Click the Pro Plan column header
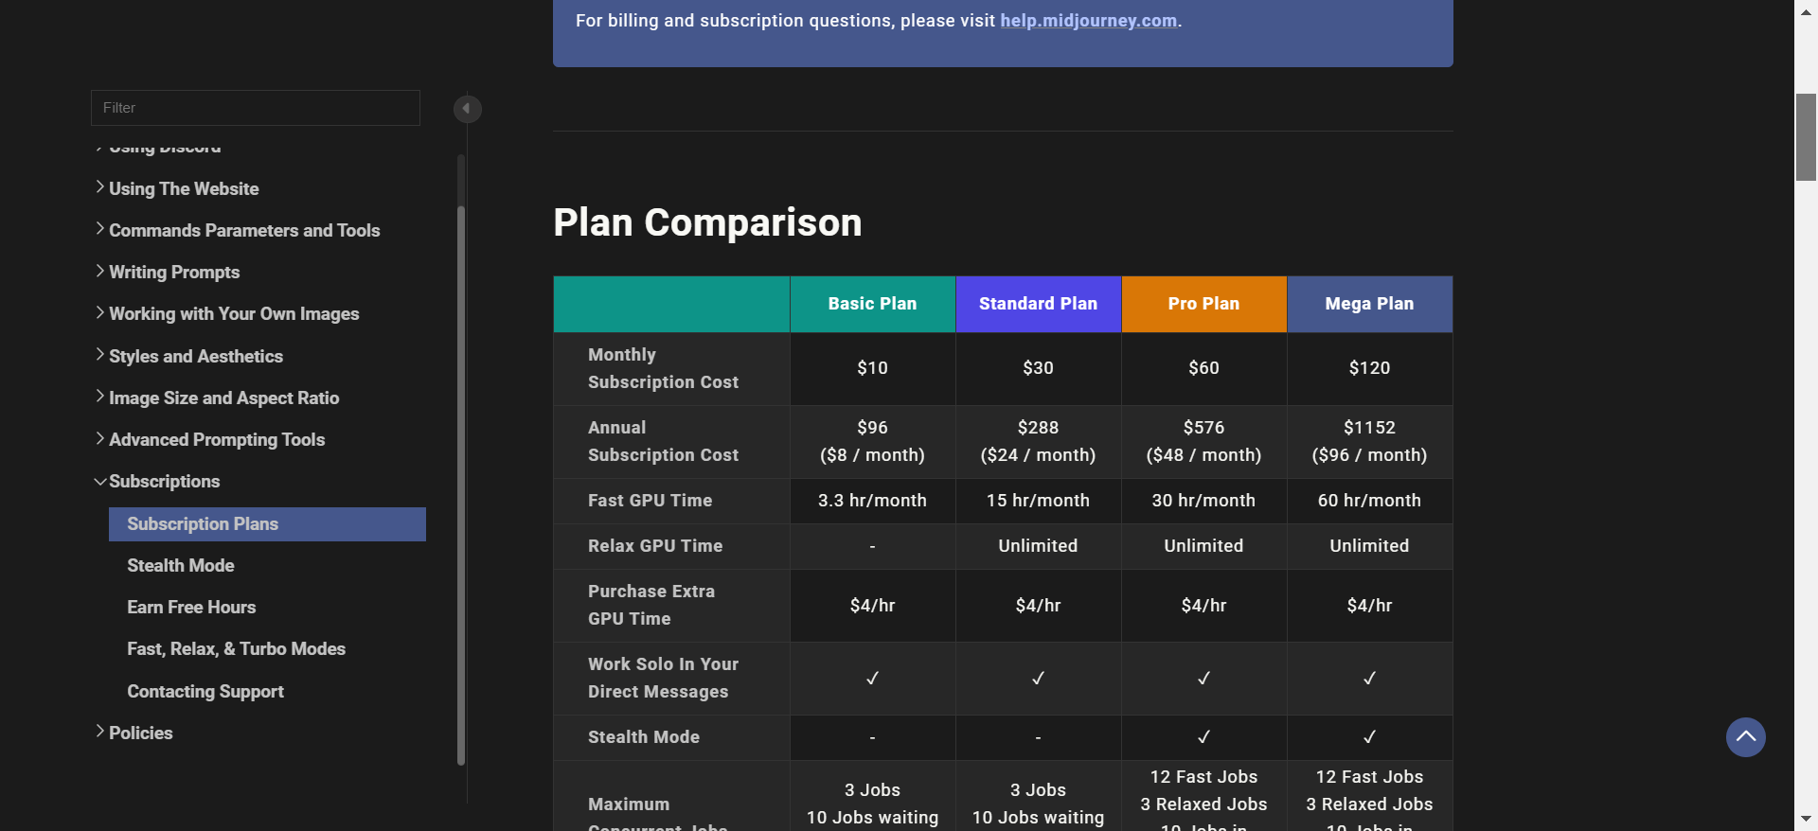Image resolution: width=1818 pixels, height=831 pixels. click(1203, 304)
